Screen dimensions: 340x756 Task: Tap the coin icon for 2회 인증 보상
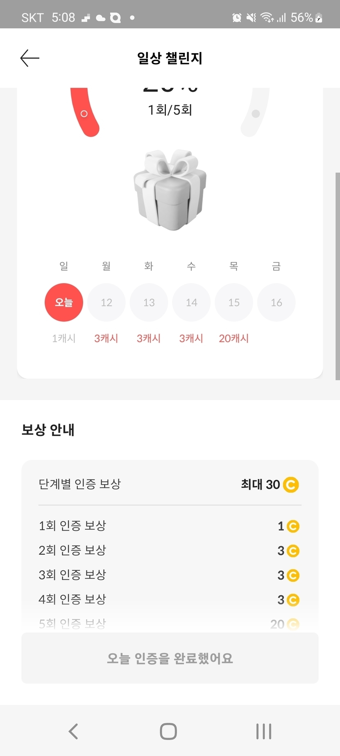(293, 551)
